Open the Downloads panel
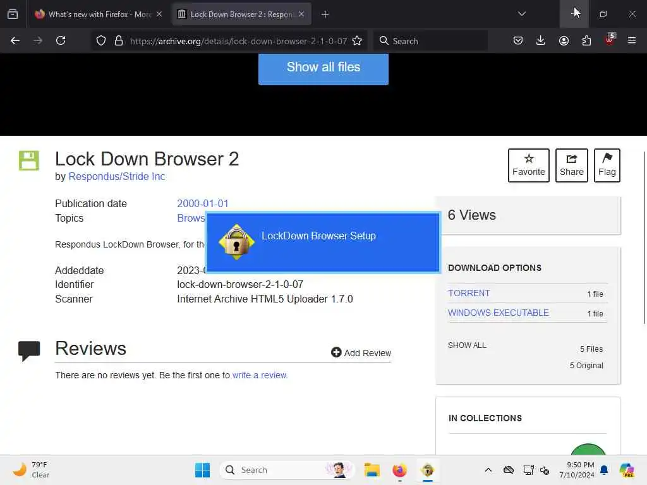This screenshot has width=647, height=485. click(541, 40)
